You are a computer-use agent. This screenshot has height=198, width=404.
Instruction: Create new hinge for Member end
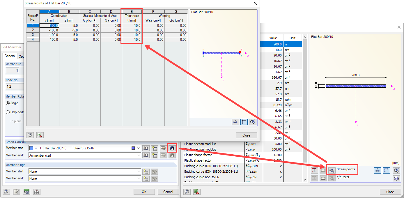[146, 178]
